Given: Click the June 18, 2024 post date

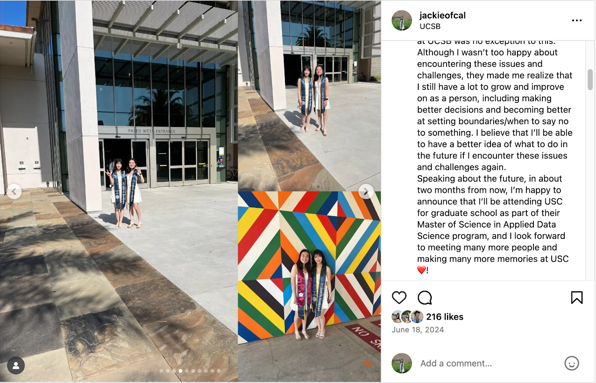Looking at the screenshot, I should (418, 330).
